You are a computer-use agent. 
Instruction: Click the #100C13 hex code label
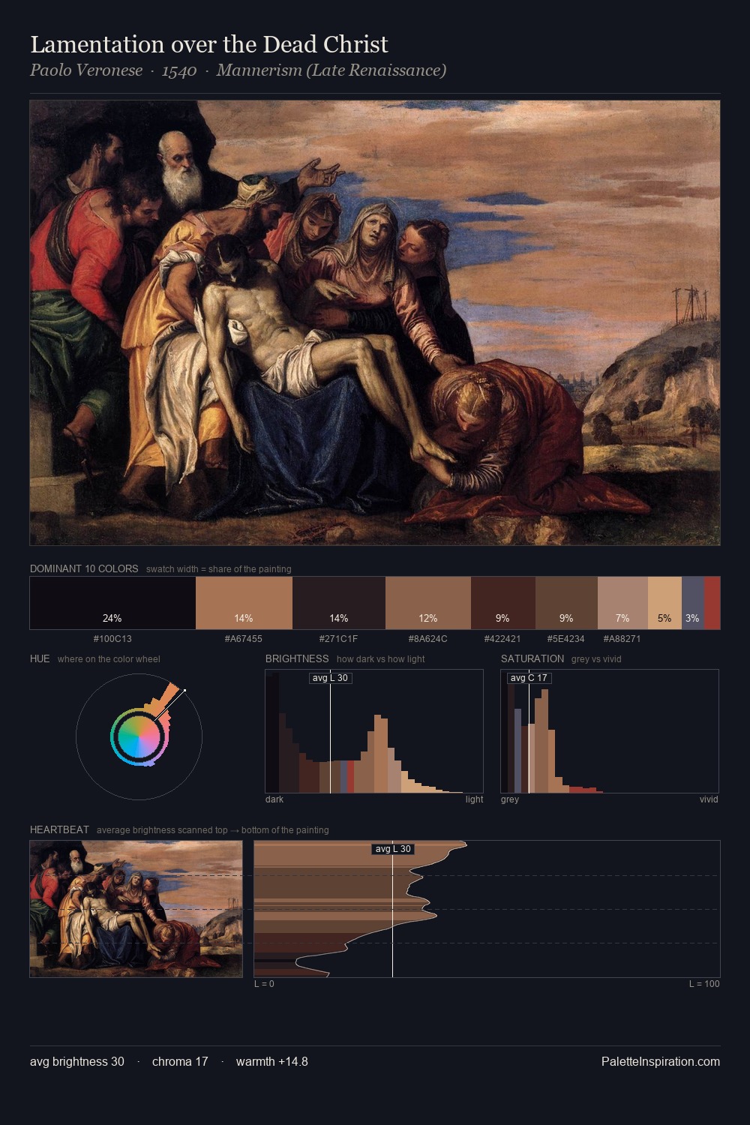coord(112,639)
